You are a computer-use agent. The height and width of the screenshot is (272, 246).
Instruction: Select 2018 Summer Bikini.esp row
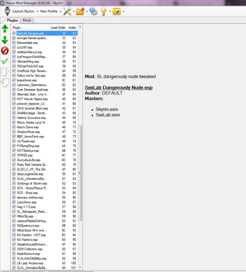pyautogui.click(x=44, y=108)
